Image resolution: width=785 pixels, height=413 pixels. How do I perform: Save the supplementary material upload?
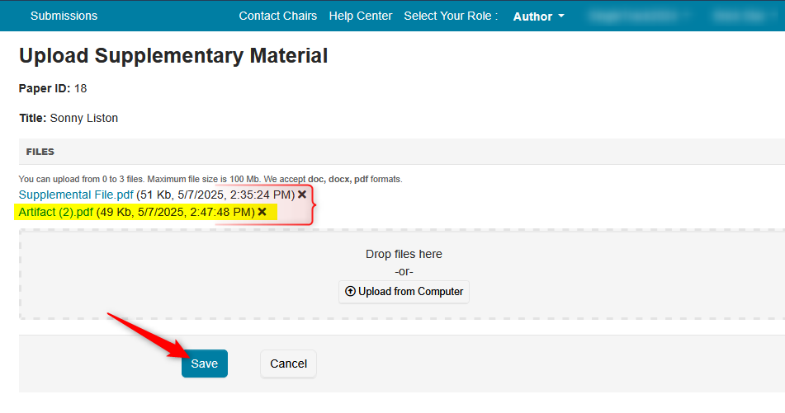(x=205, y=364)
